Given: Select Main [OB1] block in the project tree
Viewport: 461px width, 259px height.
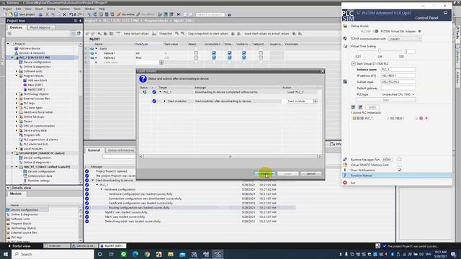Looking at the screenshot, I should pos(35,85).
